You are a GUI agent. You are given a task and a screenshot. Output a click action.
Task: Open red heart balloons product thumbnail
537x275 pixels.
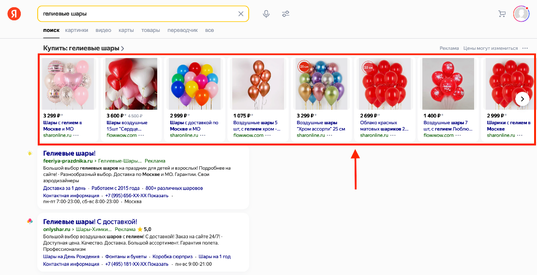coord(131,84)
